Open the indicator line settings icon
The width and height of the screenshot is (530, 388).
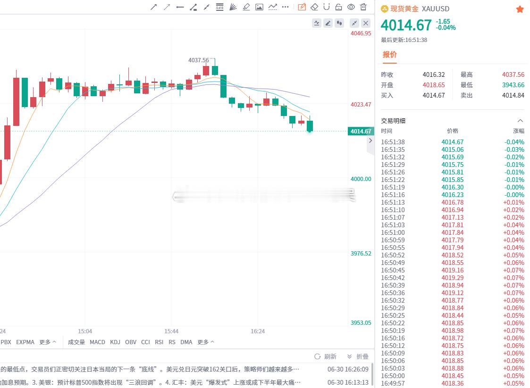(317, 23)
